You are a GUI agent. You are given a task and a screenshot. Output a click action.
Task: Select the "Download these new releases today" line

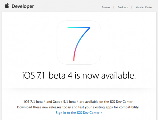point(78,107)
